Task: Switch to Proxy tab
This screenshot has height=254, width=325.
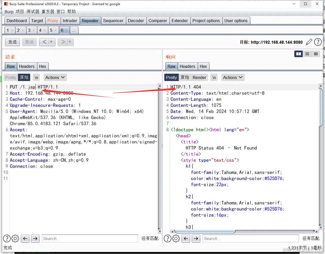Action: (x=53, y=21)
